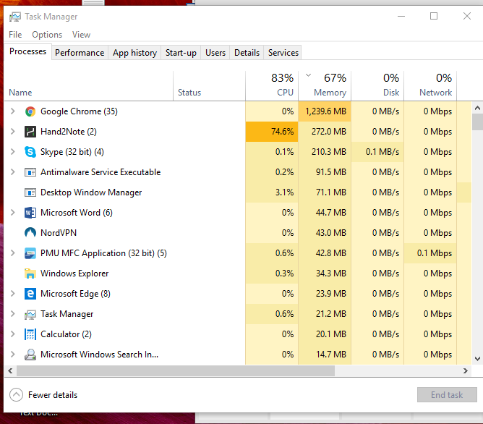Open the View menu
This screenshot has height=424, width=483.
(81, 35)
